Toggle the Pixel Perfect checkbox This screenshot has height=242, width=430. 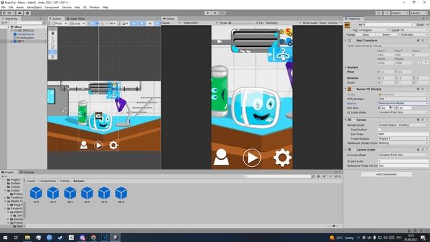[380, 130]
